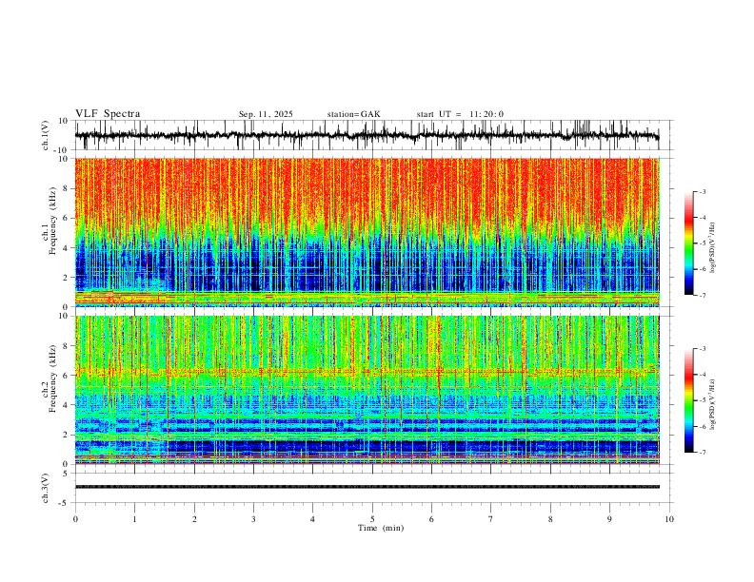Viewport: 754px width, 582px height.
Task: Click the "6" kHz tick on ch.1 frequency axis
Action: [x=67, y=218]
